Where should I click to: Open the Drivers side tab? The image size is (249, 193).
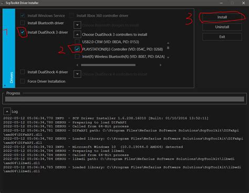[9, 48]
